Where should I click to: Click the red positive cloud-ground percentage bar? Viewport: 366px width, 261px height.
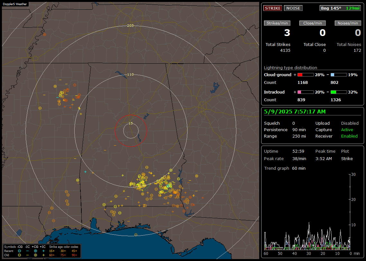pyautogui.click(x=306, y=75)
